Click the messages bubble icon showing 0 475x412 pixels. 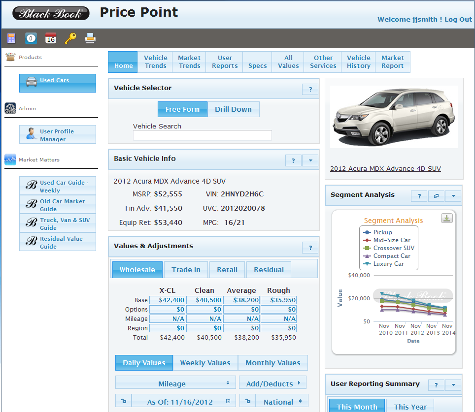coord(31,38)
